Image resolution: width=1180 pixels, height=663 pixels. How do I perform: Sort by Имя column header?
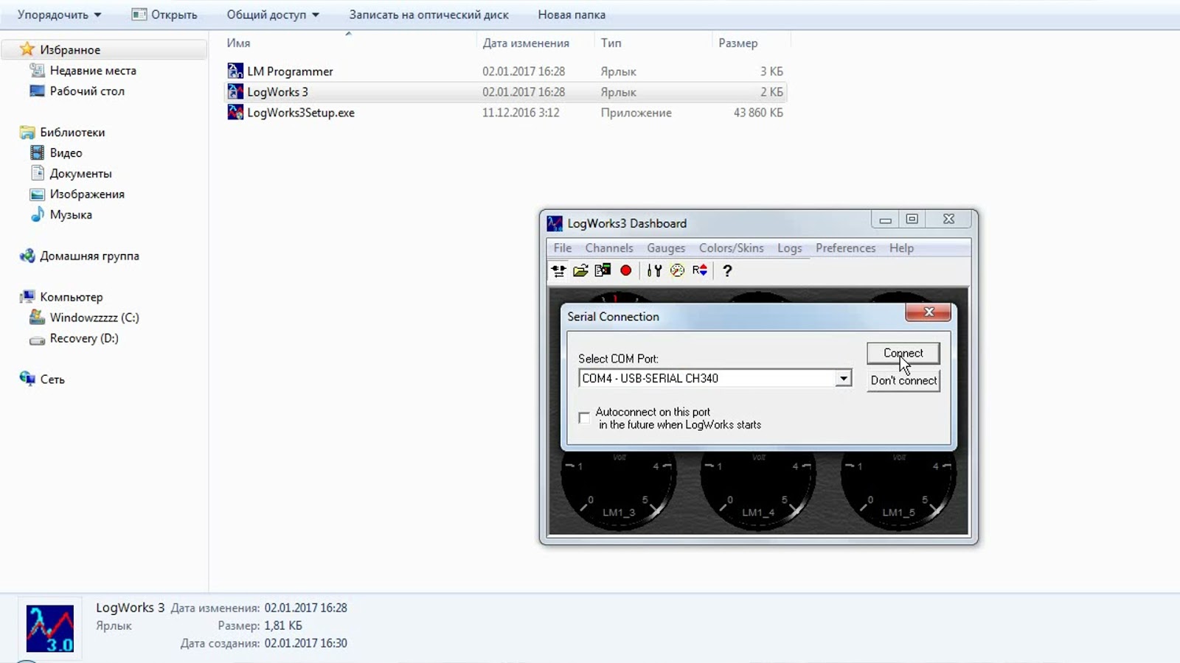pos(238,43)
